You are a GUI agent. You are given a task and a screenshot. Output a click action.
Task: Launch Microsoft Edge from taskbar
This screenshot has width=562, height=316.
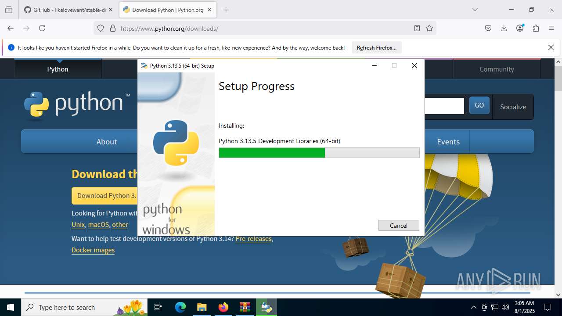pyautogui.click(x=180, y=307)
